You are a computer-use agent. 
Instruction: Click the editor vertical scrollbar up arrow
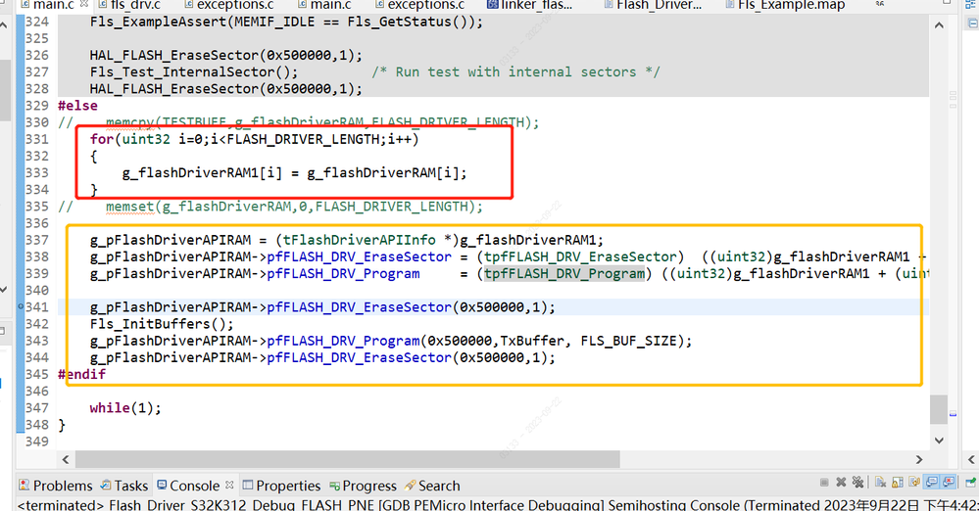pos(939,24)
